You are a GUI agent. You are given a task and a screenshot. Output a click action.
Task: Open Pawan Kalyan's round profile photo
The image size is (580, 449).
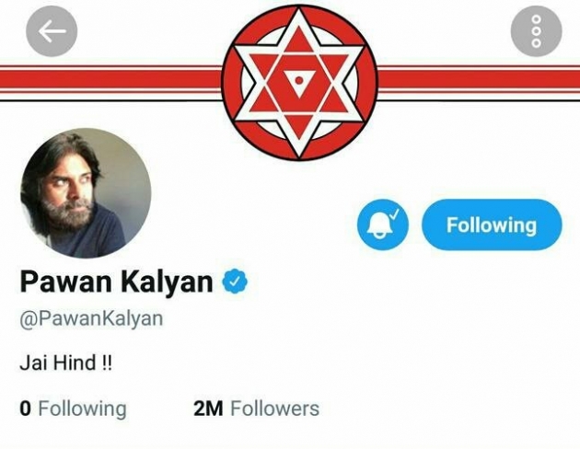click(86, 193)
